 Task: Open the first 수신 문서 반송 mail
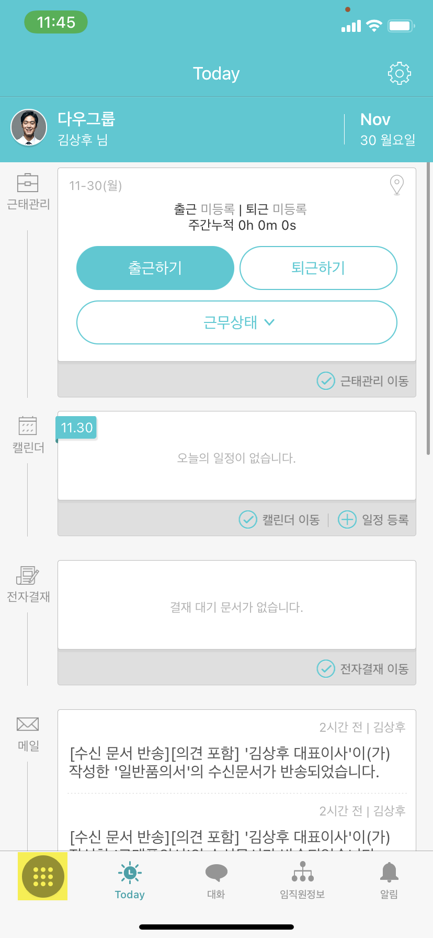pyautogui.click(x=230, y=762)
